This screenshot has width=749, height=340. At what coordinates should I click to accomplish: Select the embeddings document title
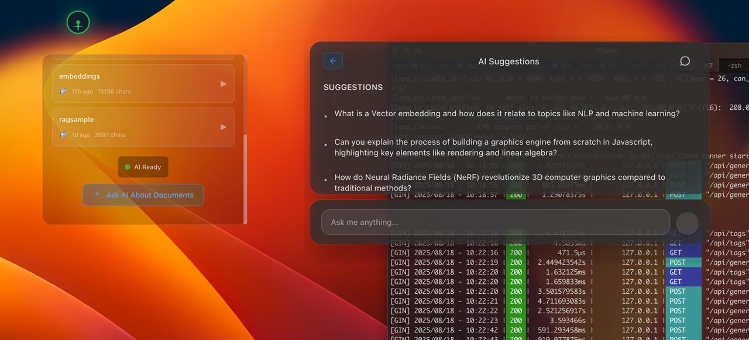point(80,76)
